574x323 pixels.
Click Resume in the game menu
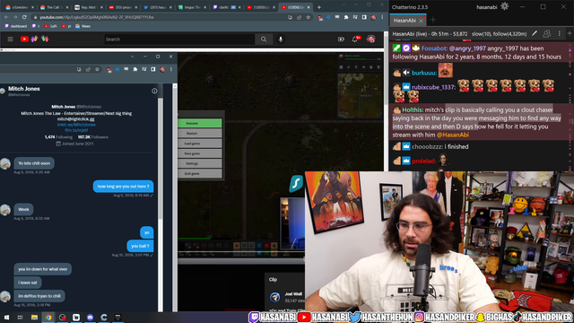coord(200,124)
